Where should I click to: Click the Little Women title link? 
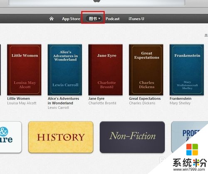click(19, 99)
